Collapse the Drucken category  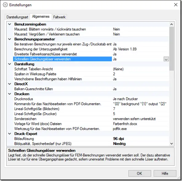click(10, 94)
